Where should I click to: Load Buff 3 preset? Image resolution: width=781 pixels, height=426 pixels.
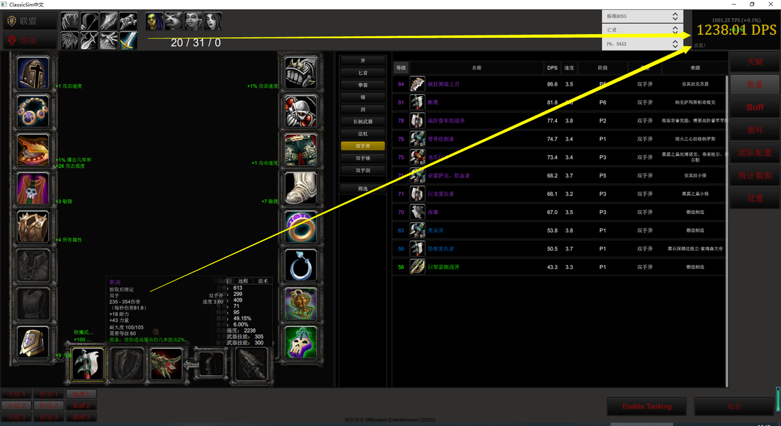[x=81, y=417]
